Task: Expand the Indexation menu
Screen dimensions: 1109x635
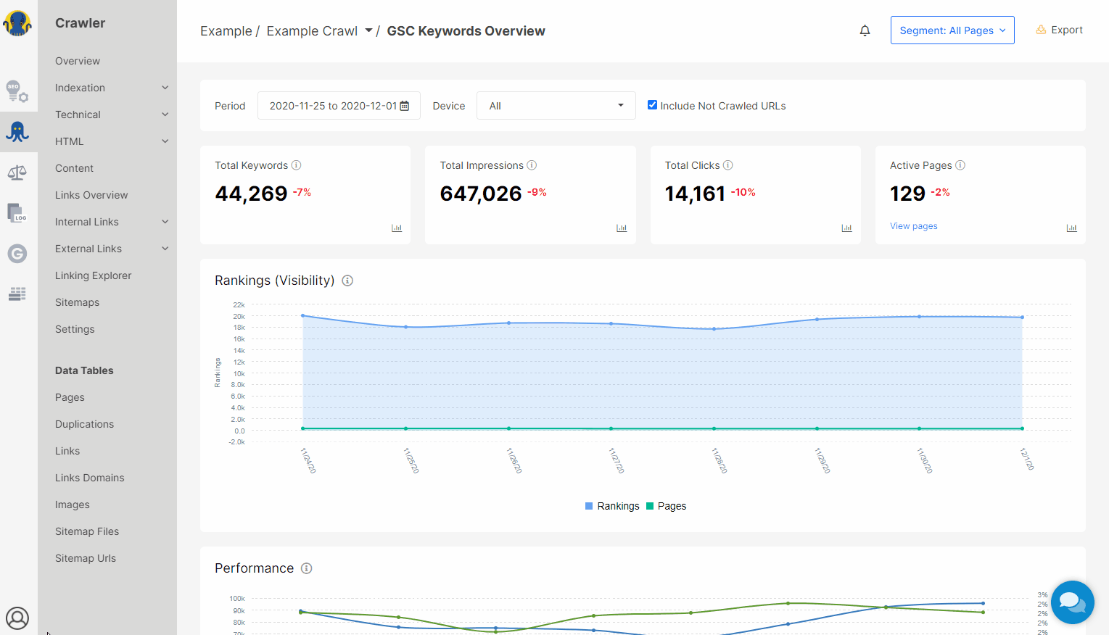Action: click(x=112, y=88)
